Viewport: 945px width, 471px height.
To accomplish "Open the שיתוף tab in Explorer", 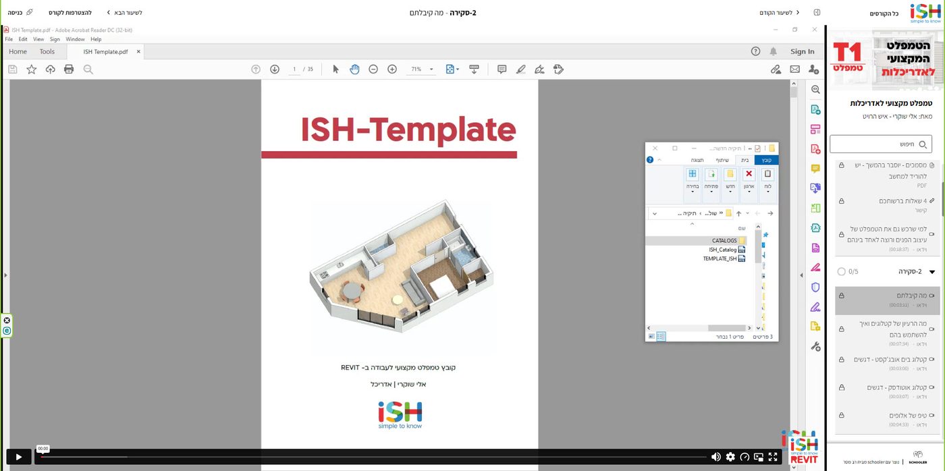I will pos(722,160).
